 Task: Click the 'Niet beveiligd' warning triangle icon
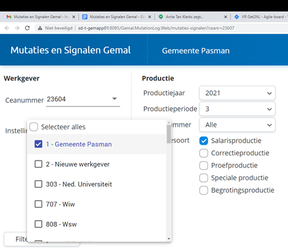click(40, 28)
